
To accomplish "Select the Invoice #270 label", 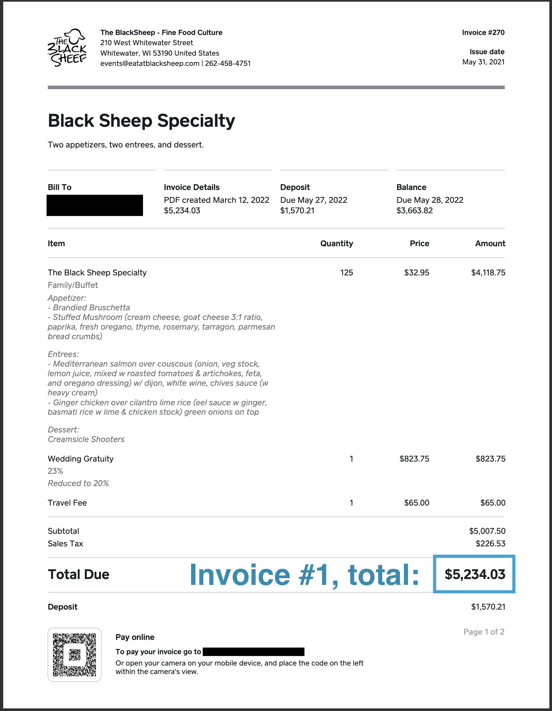I will (483, 33).
